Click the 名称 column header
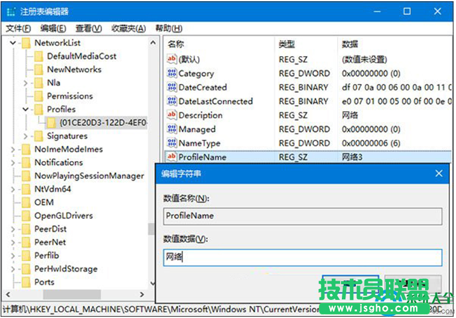Image resolution: width=456 pixels, height=318 pixels. click(176, 44)
